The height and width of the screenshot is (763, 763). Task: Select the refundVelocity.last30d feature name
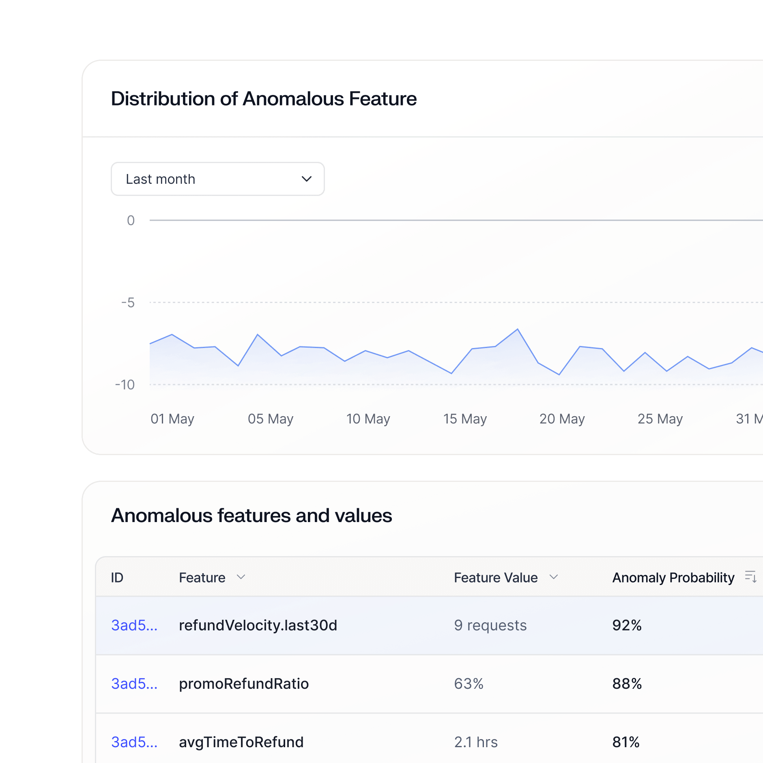pyautogui.click(x=258, y=625)
